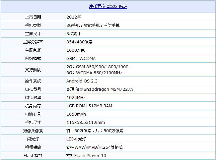Click the 摄像头像素 row label
This screenshot has height=160, width=216.
pyautogui.click(x=33, y=131)
